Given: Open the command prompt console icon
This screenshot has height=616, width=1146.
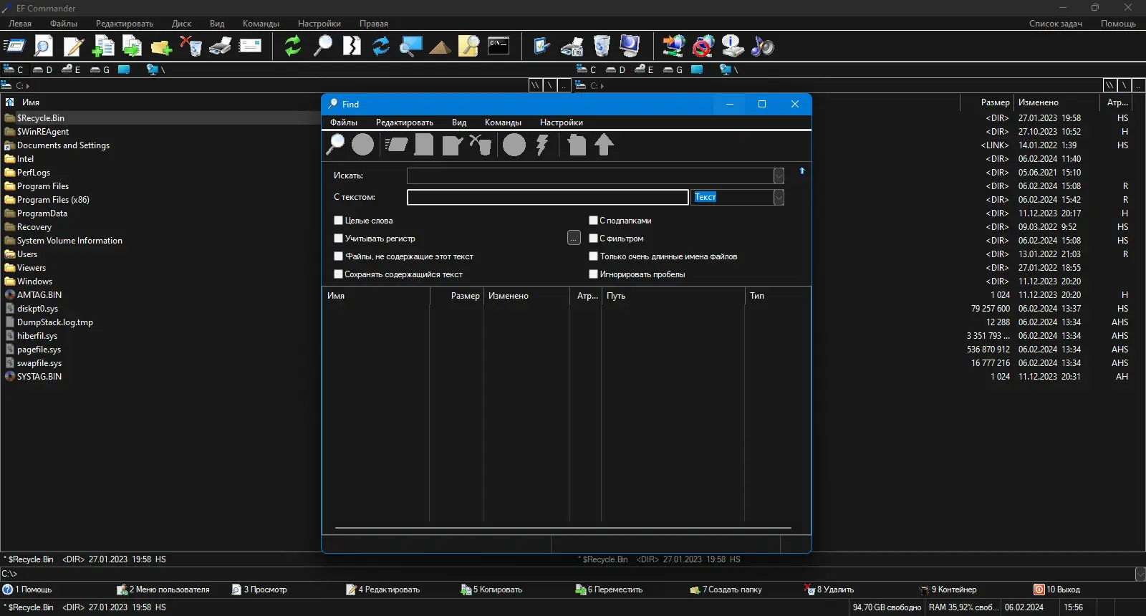Looking at the screenshot, I should (x=499, y=47).
